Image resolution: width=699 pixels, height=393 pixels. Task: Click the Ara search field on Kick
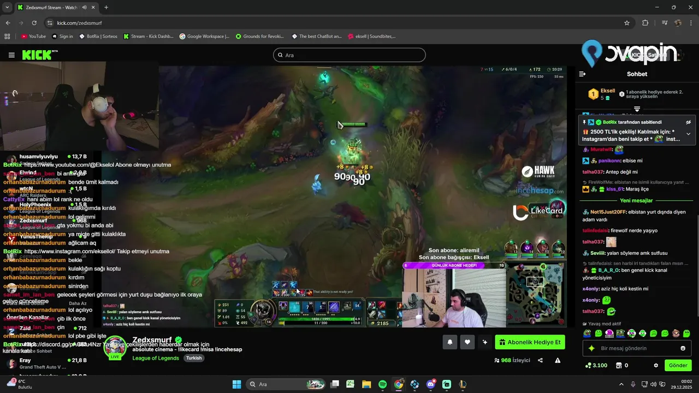pos(349,55)
